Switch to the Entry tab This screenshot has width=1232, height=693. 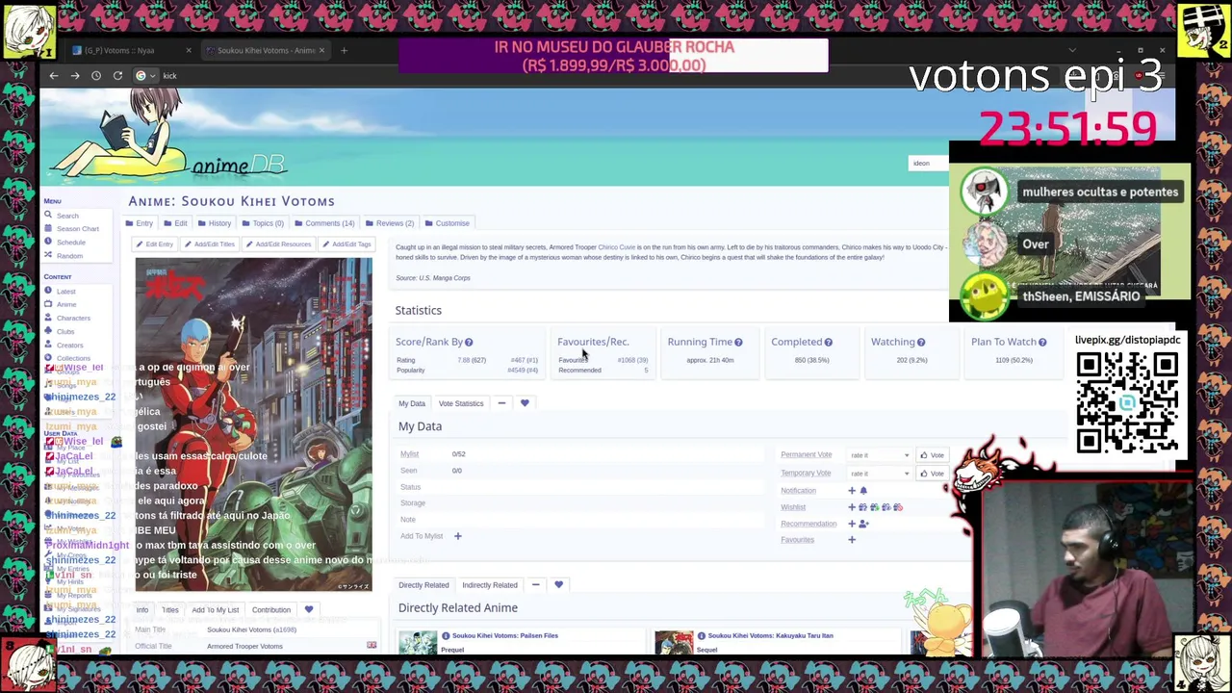[139, 223]
